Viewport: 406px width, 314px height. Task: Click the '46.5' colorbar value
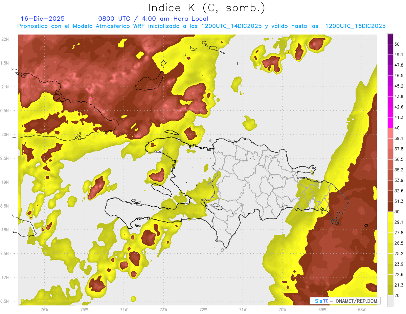pyautogui.click(x=399, y=76)
